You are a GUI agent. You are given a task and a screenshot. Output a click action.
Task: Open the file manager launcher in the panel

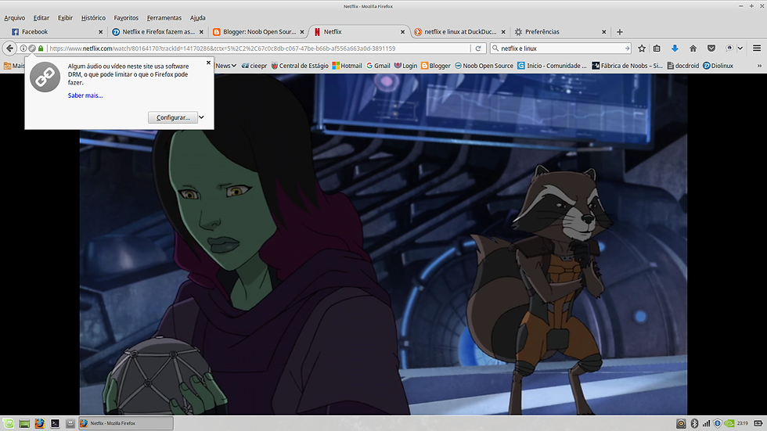[x=70, y=424]
